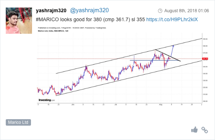Click the Published on Investing.com caption
The height and width of the screenshot is (140, 215).
pos(72,28)
